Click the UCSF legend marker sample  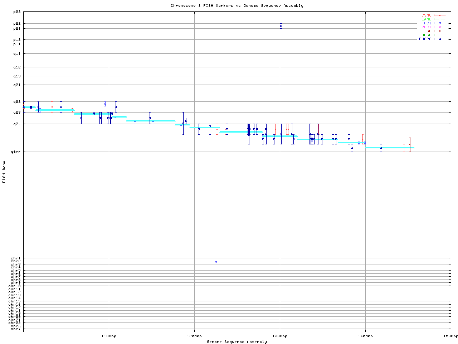[440, 35]
